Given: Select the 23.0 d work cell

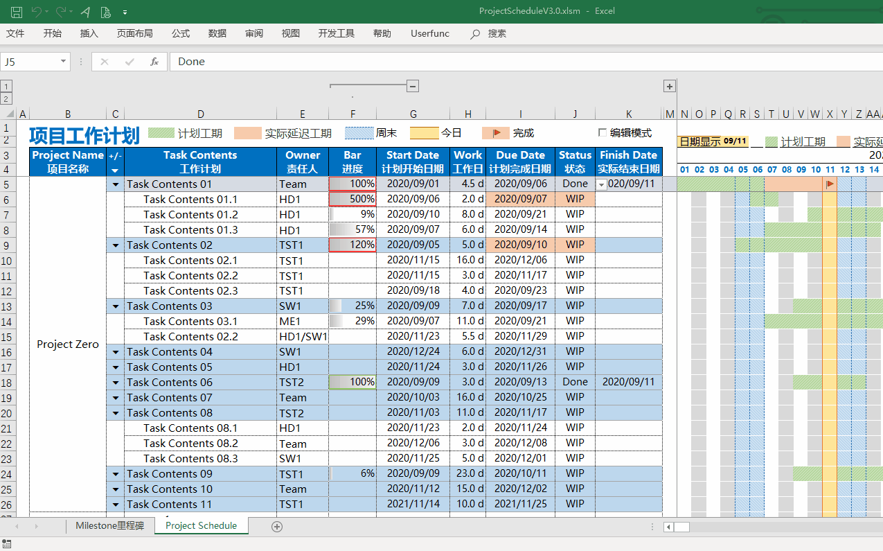Looking at the screenshot, I should (x=468, y=473).
